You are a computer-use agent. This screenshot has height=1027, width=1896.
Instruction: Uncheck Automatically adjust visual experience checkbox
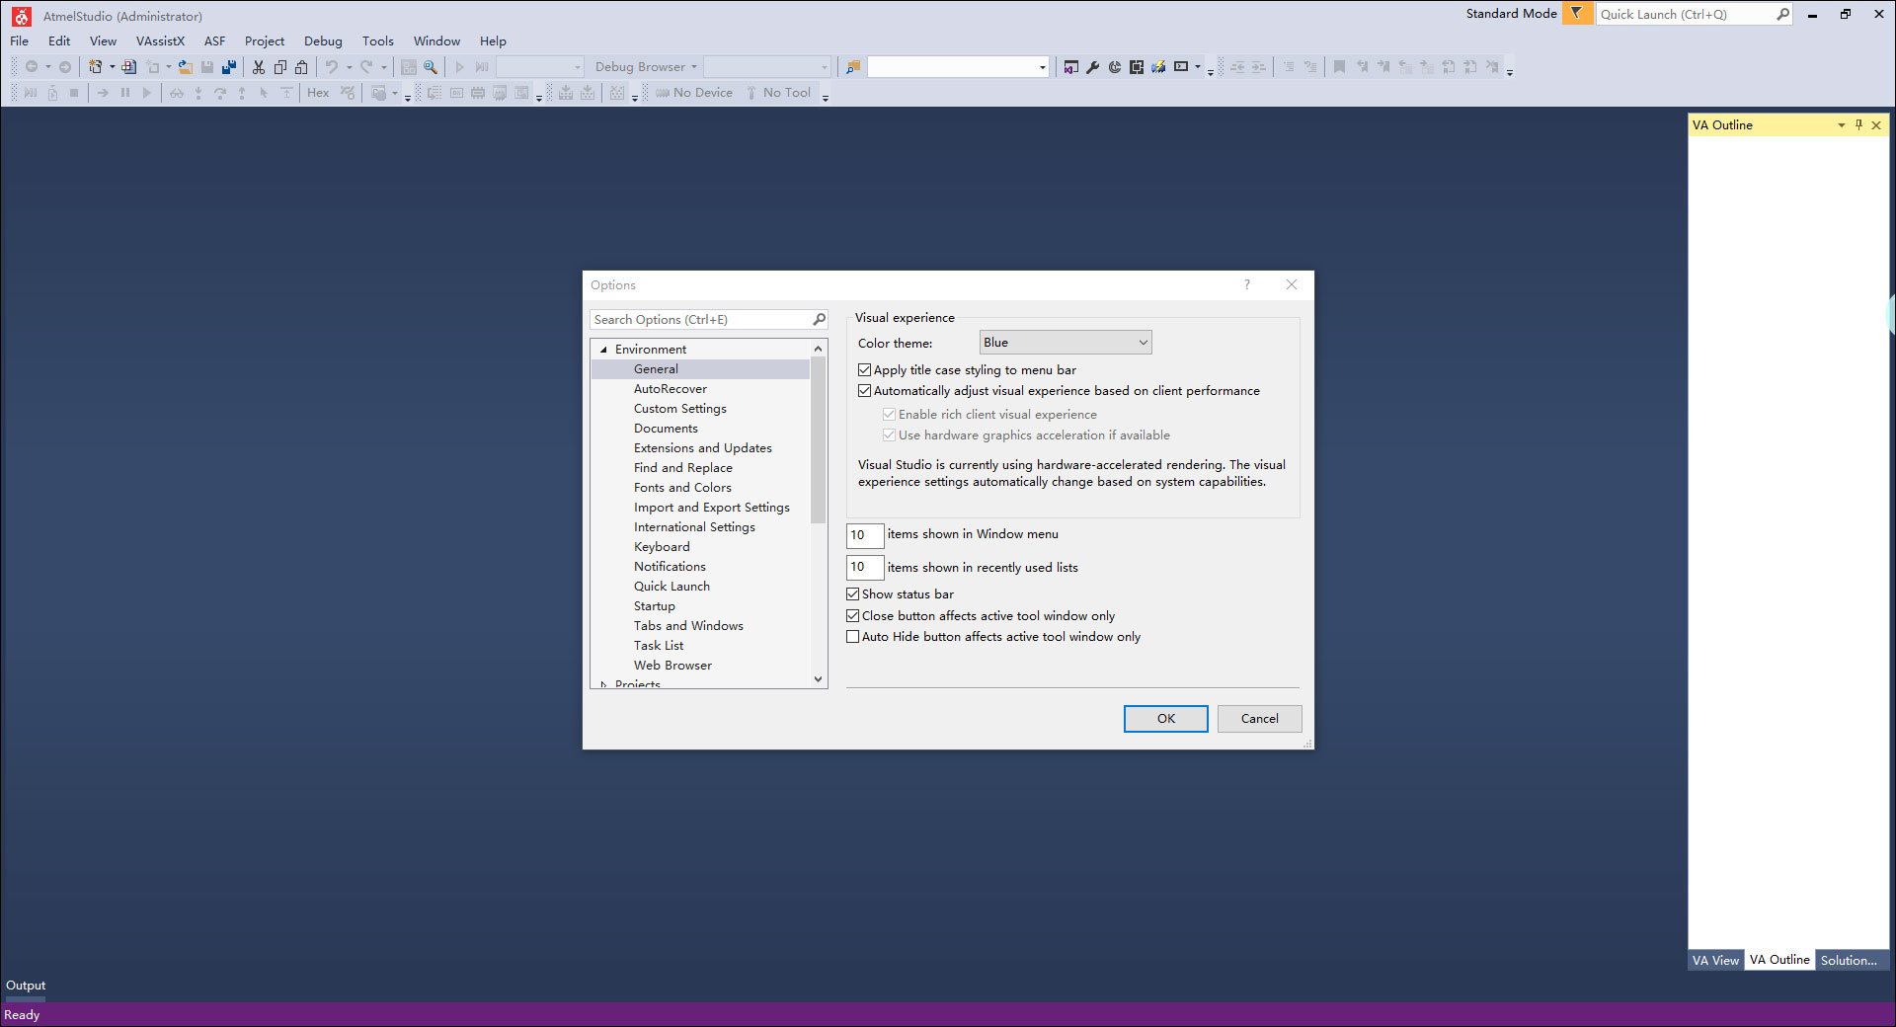click(865, 391)
